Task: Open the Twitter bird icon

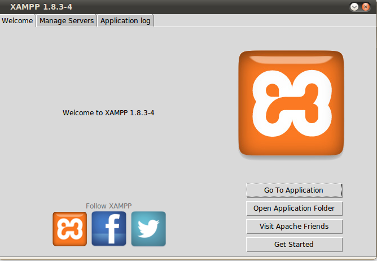Action: point(148,229)
